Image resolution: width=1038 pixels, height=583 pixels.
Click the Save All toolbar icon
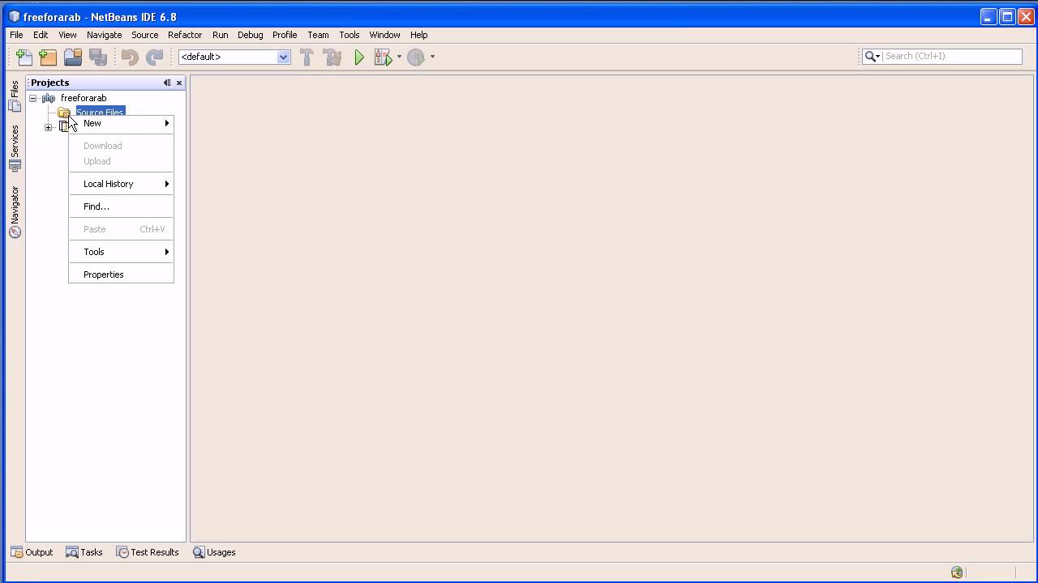pos(98,57)
